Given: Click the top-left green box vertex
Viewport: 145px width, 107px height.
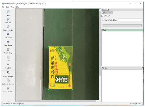Looking at the screenshot, I should click(x=48, y=46).
